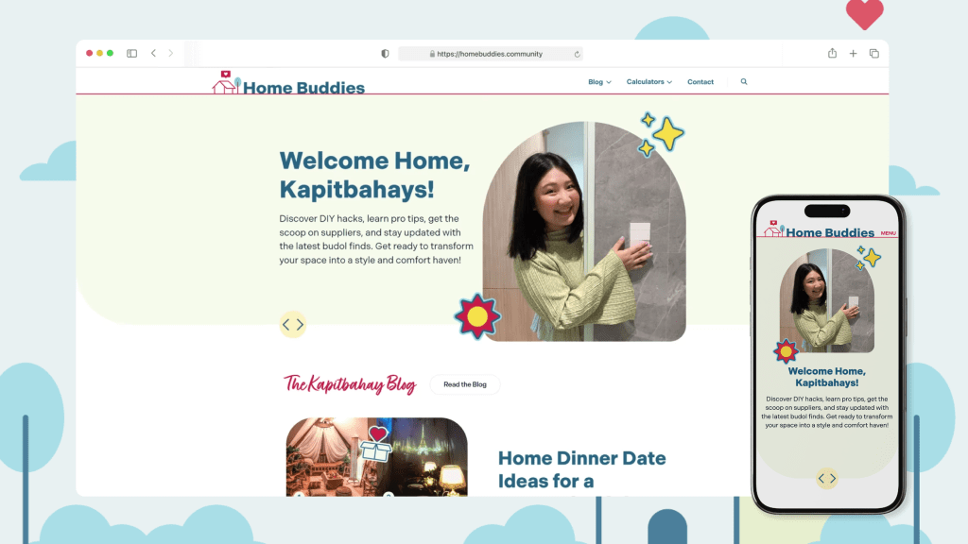Open the privacy shield icon beside the address bar
This screenshot has height=544, width=968.
[386, 54]
